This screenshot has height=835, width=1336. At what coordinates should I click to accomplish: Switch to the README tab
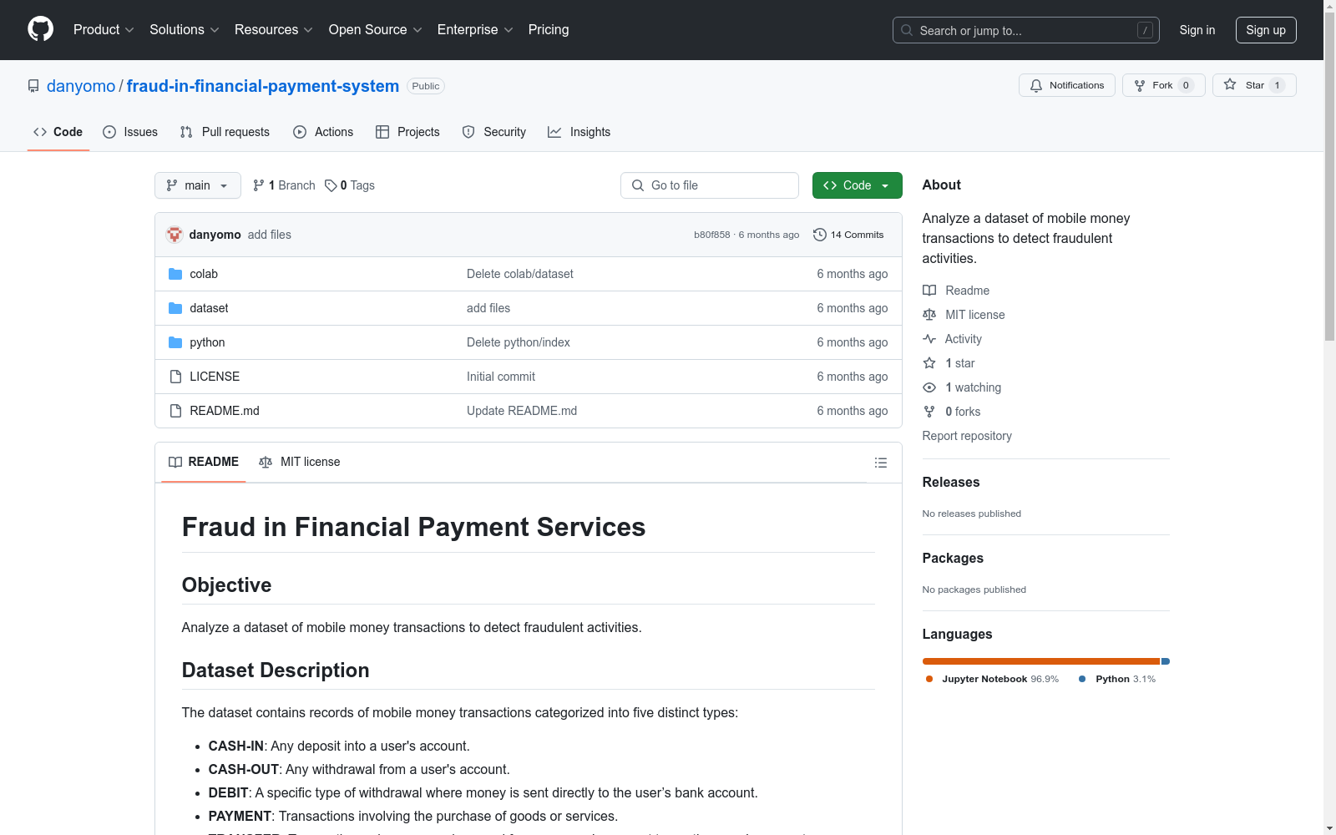coord(204,462)
